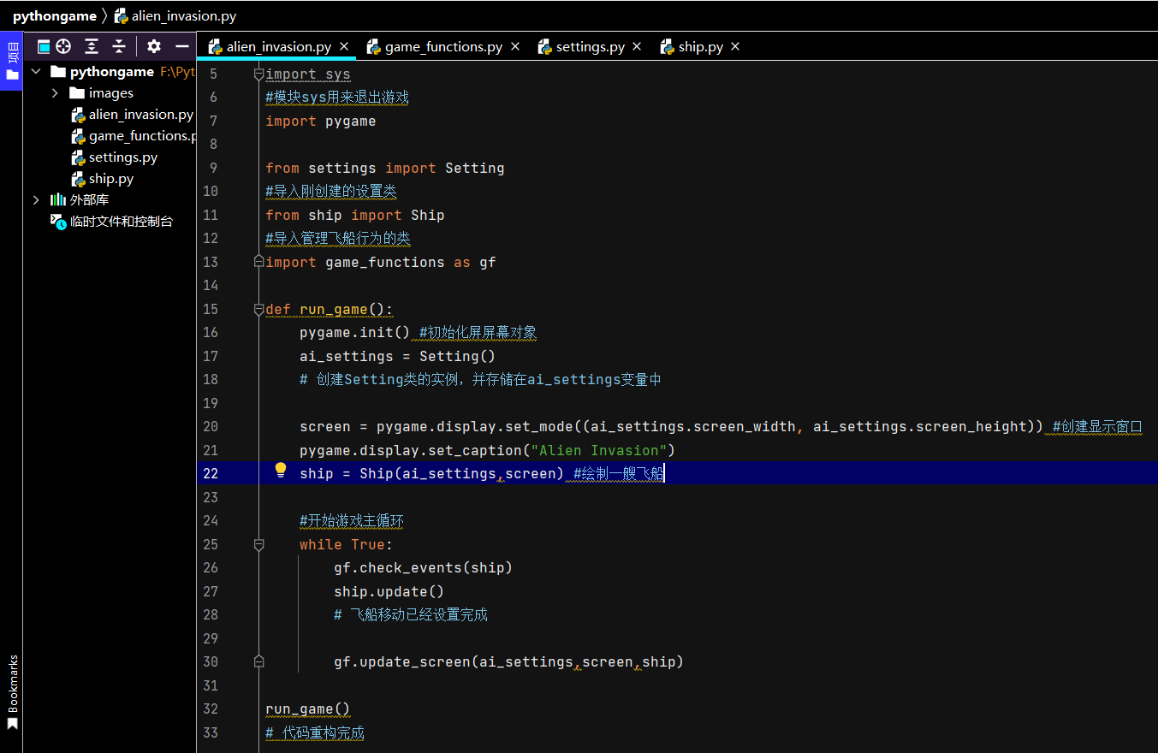Select ship.py in project tree
Image resolution: width=1158 pixels, height=753 pixels.
(102, 179)
